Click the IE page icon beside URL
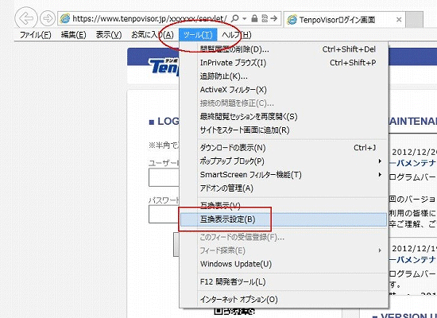This screenshot has height=318, width=437. (65, 18)
